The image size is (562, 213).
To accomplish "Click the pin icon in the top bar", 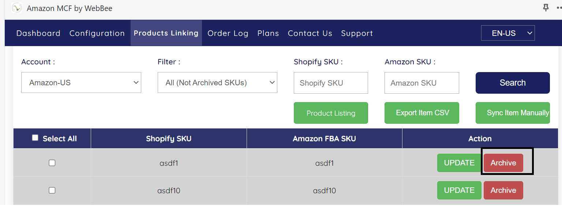I will (546, 8).
